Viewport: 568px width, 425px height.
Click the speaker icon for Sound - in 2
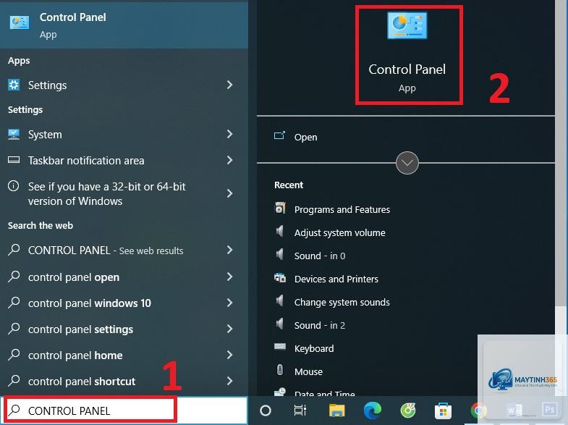(x=279, y=324)
